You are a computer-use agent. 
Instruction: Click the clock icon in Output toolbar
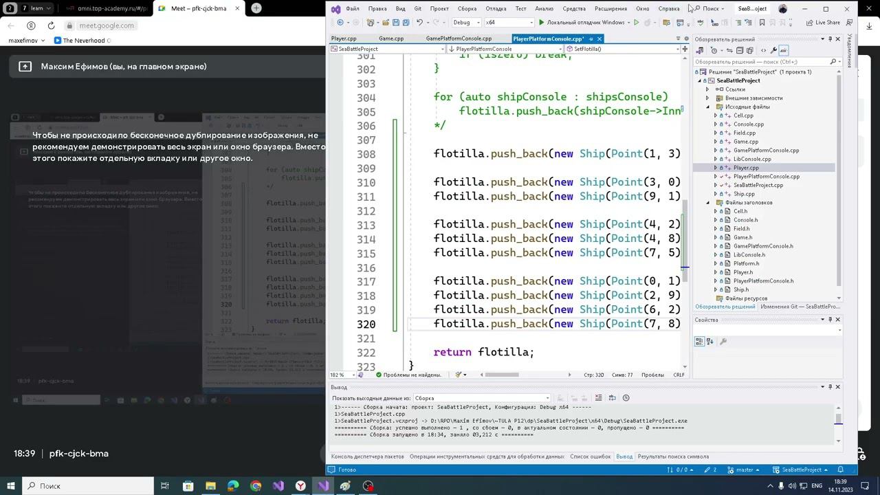click(626, 398)
